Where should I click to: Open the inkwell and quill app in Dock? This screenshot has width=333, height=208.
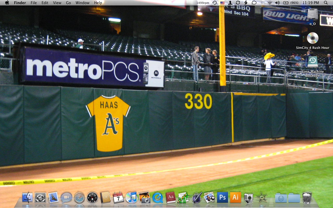197,198
